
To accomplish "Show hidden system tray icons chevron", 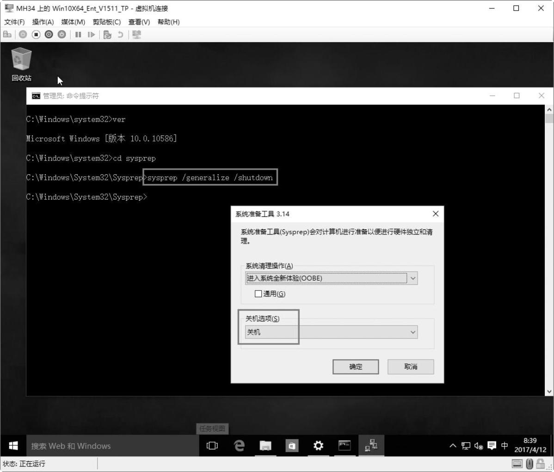I will click(453, 446).
